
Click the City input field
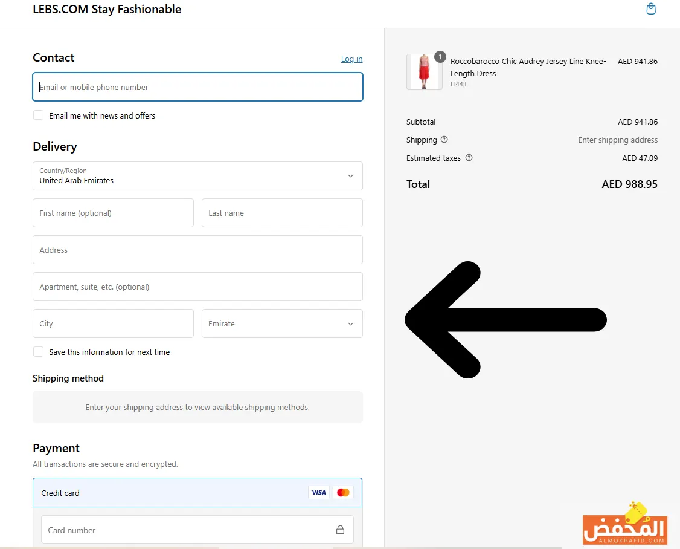click(113, 324)
